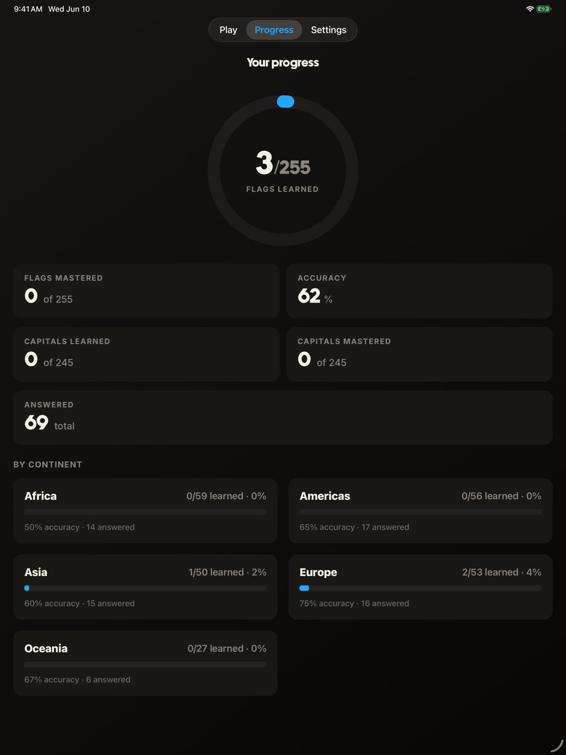Open the Accuracy 62% card

tap(419, 291)
